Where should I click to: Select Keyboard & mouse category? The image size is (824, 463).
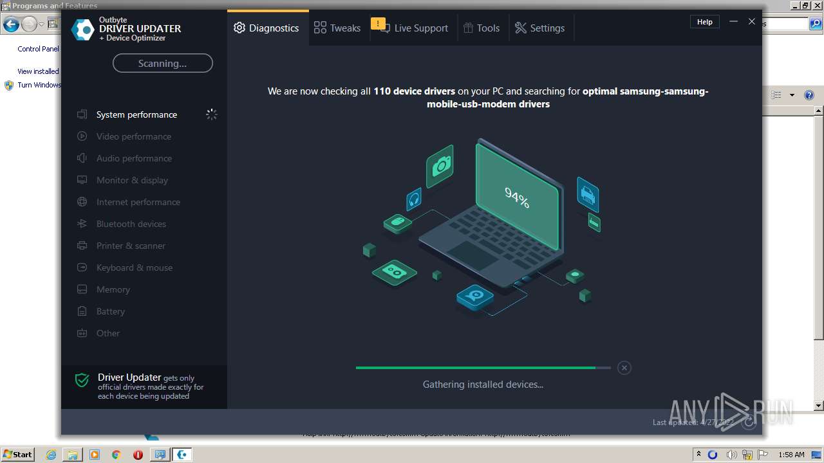click(134, 268)
